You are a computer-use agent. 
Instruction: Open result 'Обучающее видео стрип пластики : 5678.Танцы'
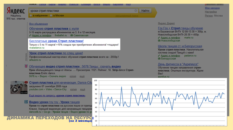(x=75, y=66)
